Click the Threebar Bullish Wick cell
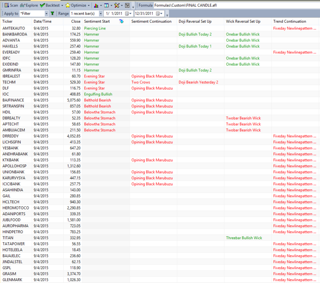Image resolution: width=320 pixels, height=283 pixels. pos(244,238)
